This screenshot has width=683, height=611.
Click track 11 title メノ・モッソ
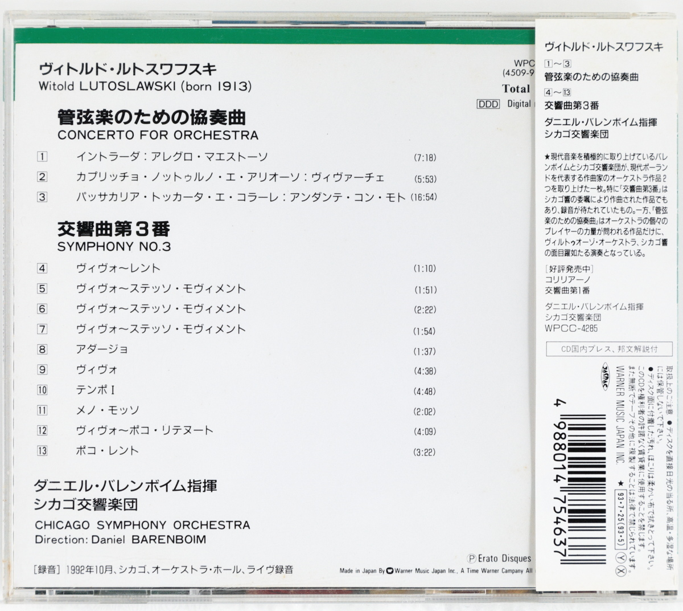point(108,410)
